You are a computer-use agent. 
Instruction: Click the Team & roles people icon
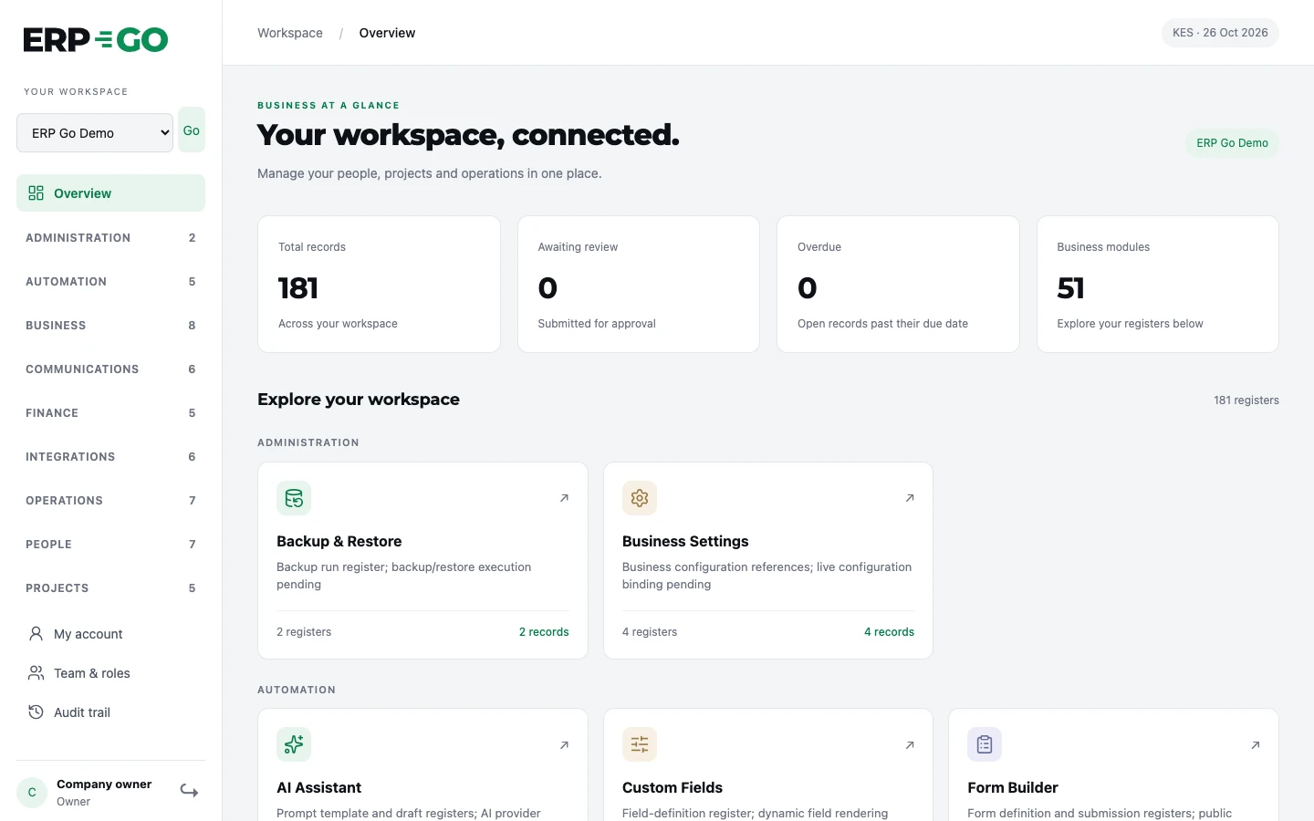(x=36, y=672)
